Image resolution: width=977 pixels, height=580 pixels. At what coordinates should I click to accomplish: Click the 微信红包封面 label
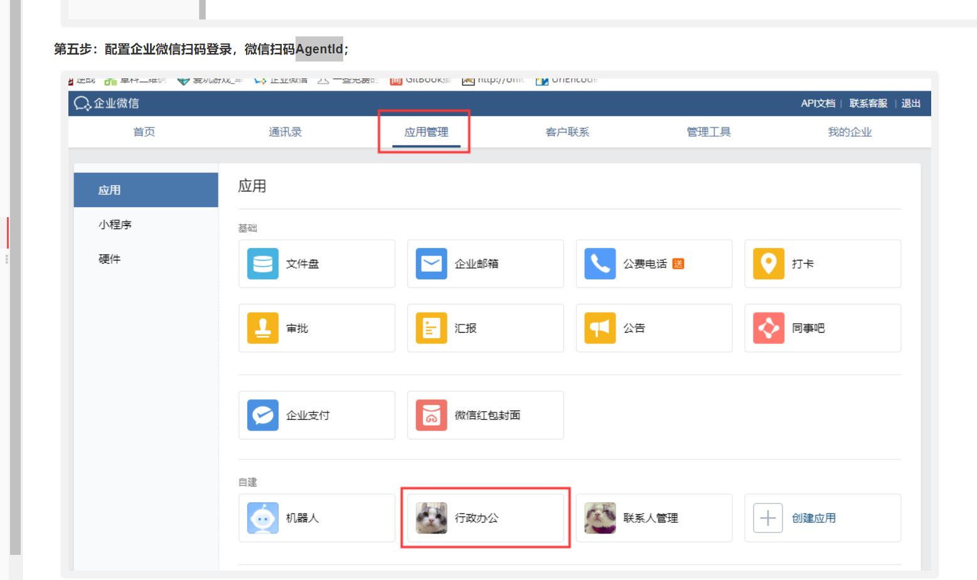(488, 415)
